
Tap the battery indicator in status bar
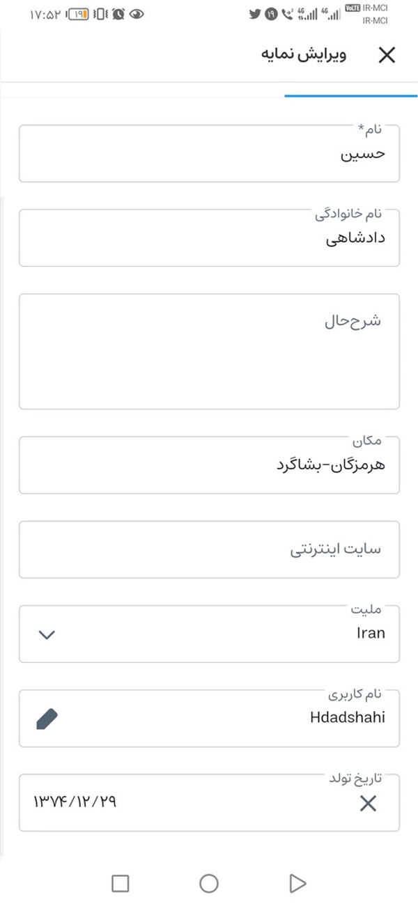click(78, 13)
